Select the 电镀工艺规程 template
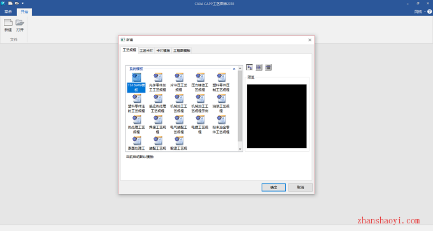The height and width of the screenshot is (231, 433). pyautogui.click(x=200, y=125)
